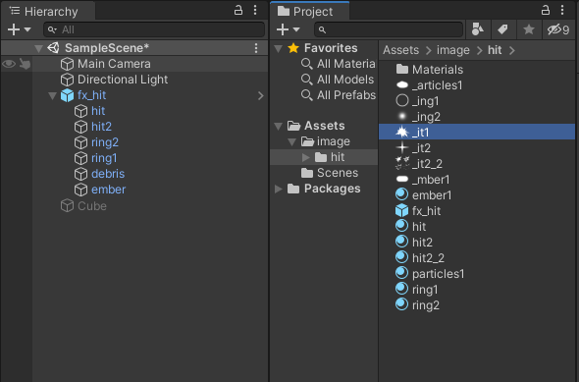The width and height of the screenshot is (579, 382).
Task: Select the hit2 child object
Action: [101, 127]
